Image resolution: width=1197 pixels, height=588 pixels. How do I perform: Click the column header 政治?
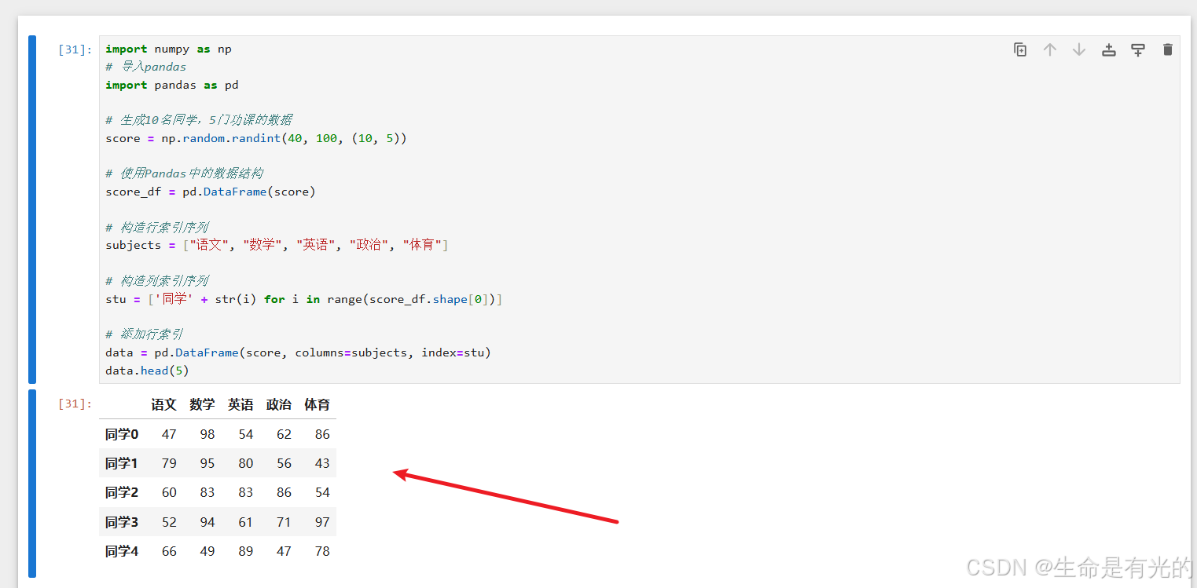tap(279, 404)
